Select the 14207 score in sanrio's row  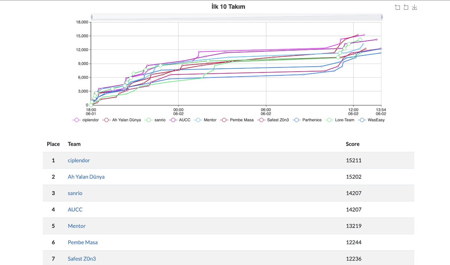coord(354,193)
